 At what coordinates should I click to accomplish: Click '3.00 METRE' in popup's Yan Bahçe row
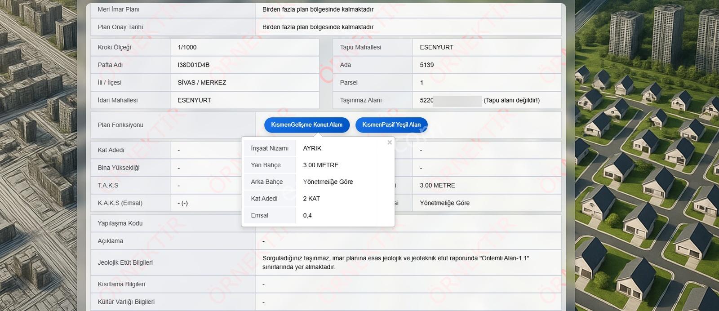[321, 165]
